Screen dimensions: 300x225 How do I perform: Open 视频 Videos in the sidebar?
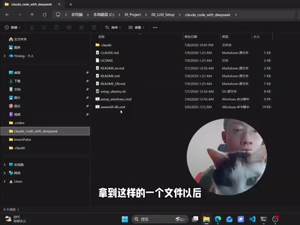click(14, 114)
